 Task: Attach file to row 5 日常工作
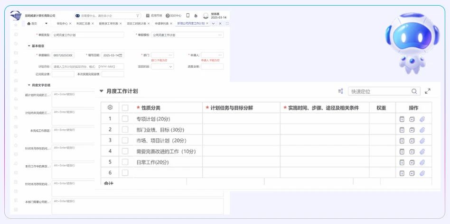click(422, 162)
